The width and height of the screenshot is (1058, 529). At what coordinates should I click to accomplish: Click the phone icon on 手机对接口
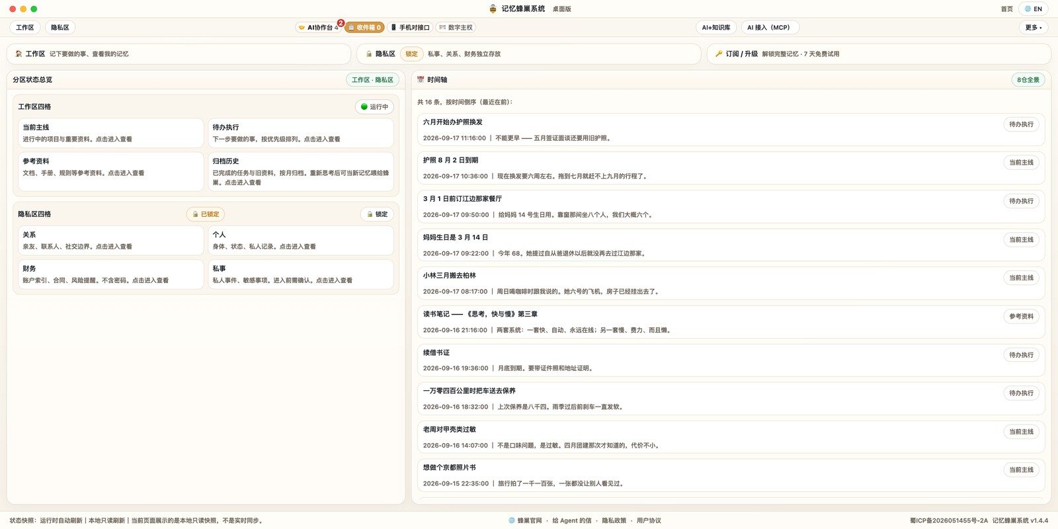[393, 28]
